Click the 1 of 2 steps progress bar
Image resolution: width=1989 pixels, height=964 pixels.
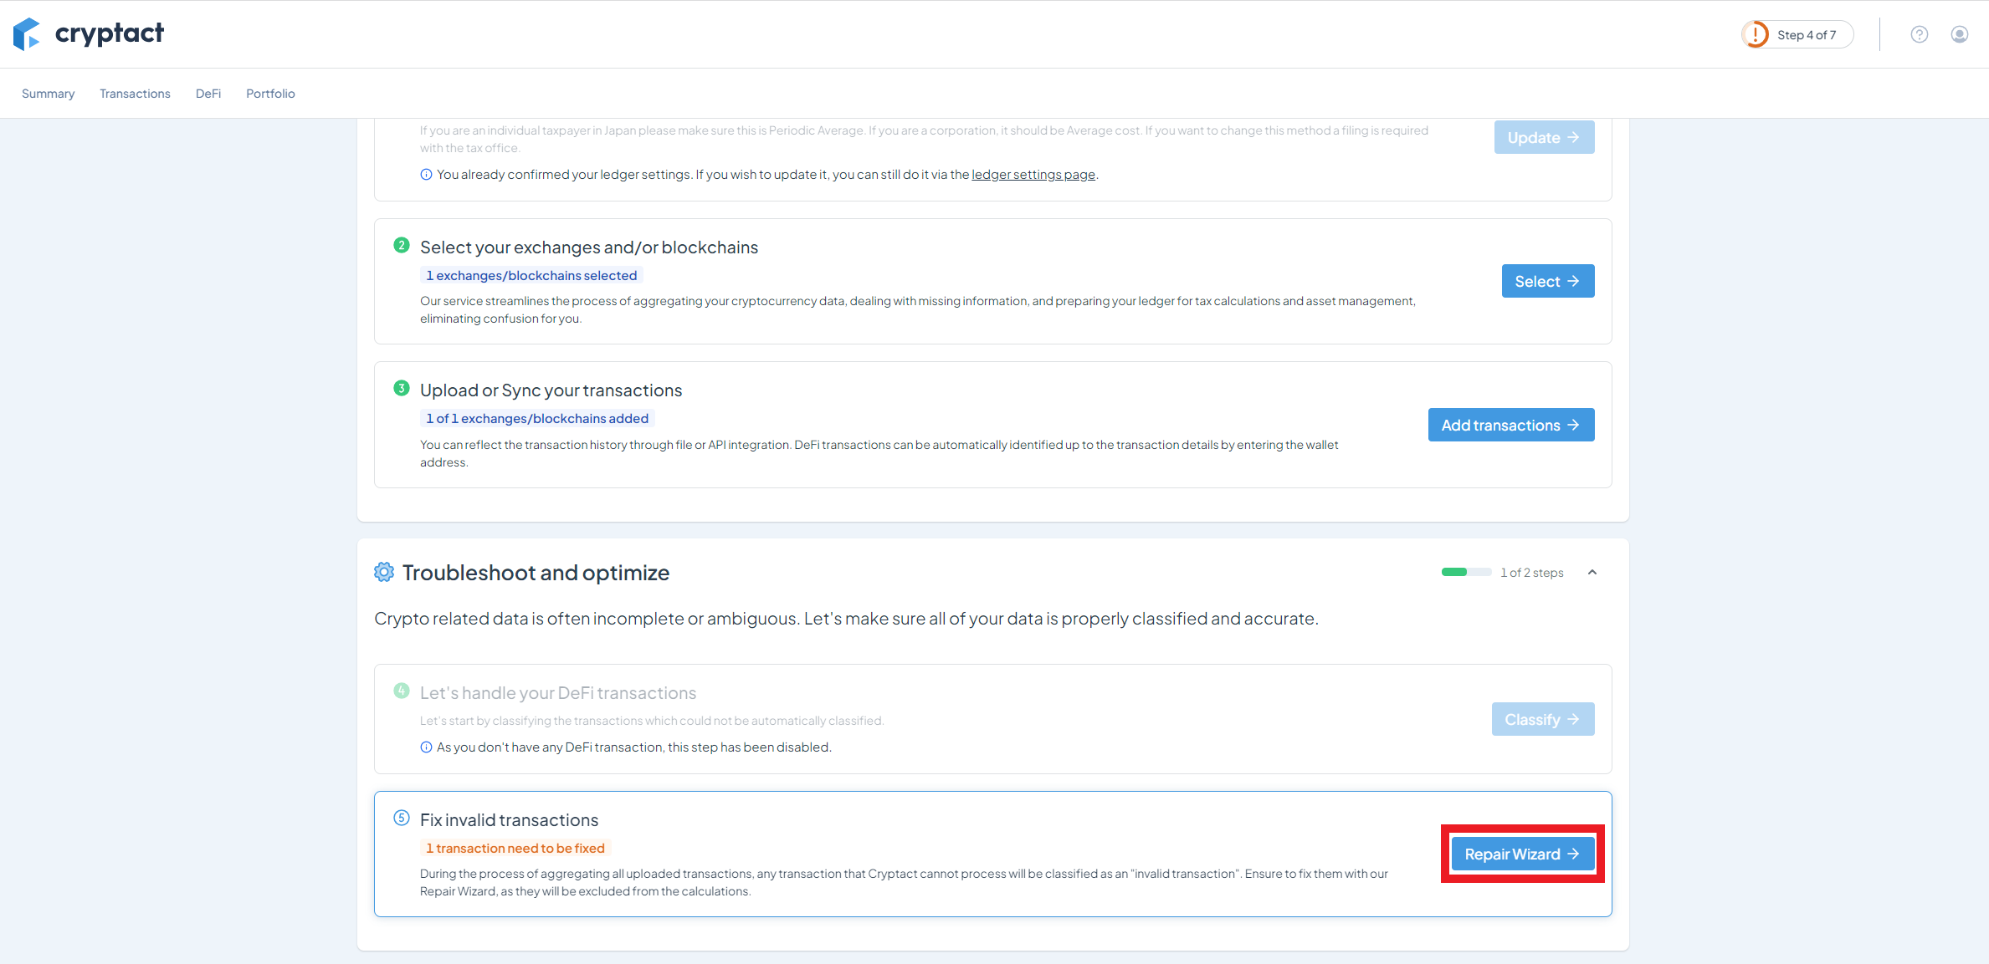coord(1466,573)
